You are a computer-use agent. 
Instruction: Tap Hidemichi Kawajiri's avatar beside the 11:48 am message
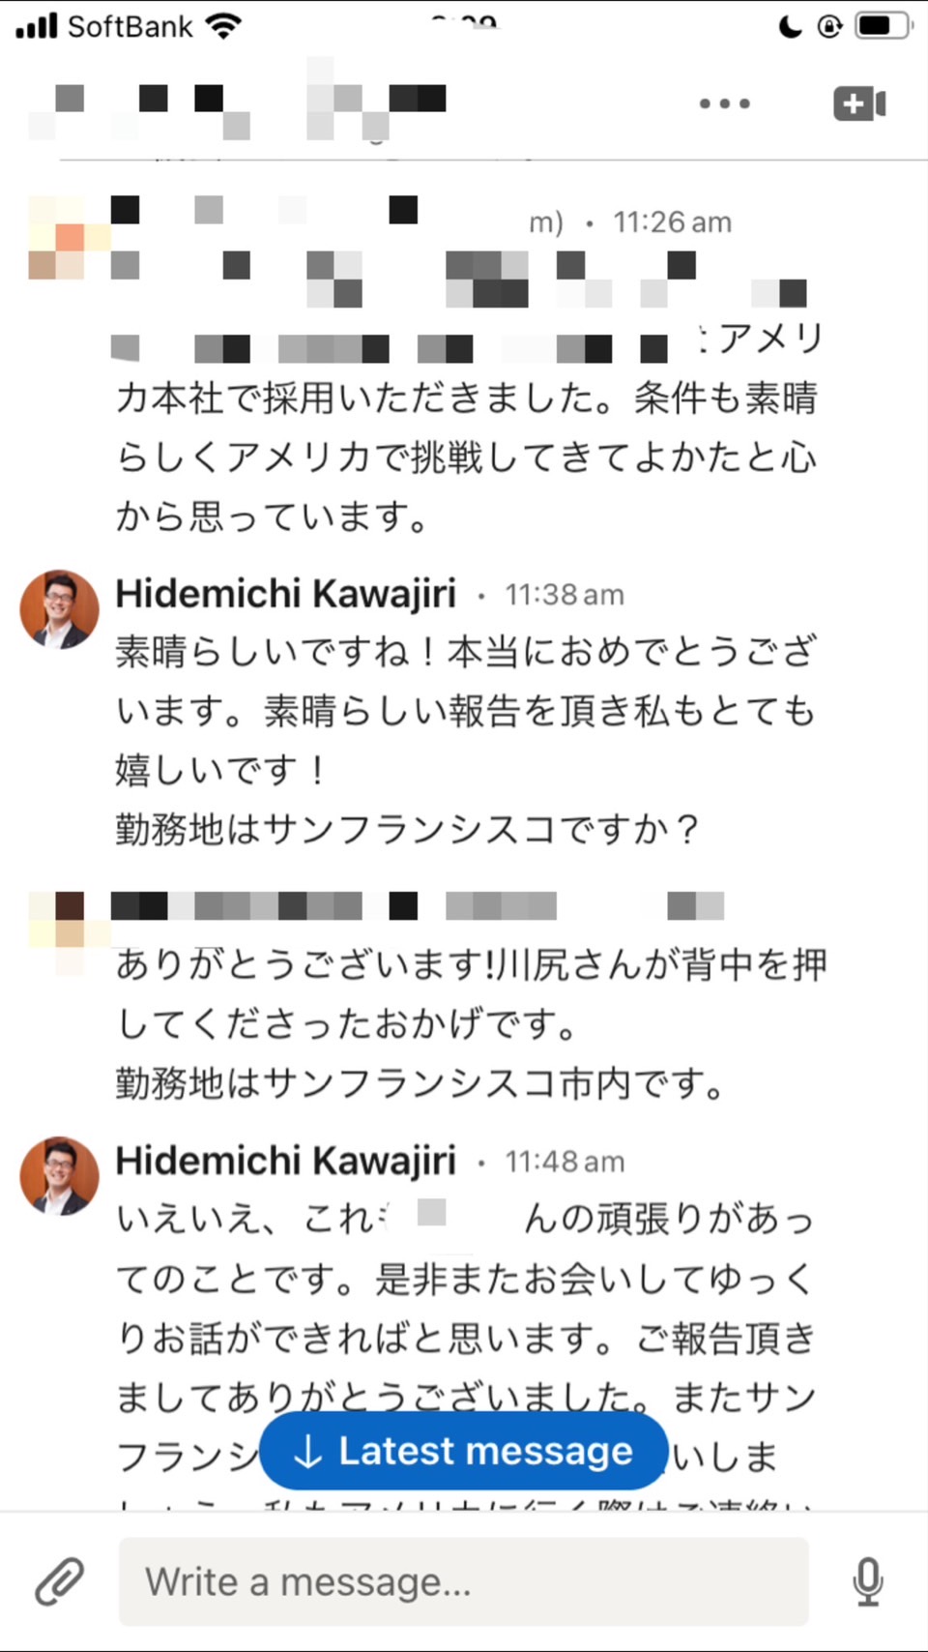pyautogui.click(x=60, y=1175)
